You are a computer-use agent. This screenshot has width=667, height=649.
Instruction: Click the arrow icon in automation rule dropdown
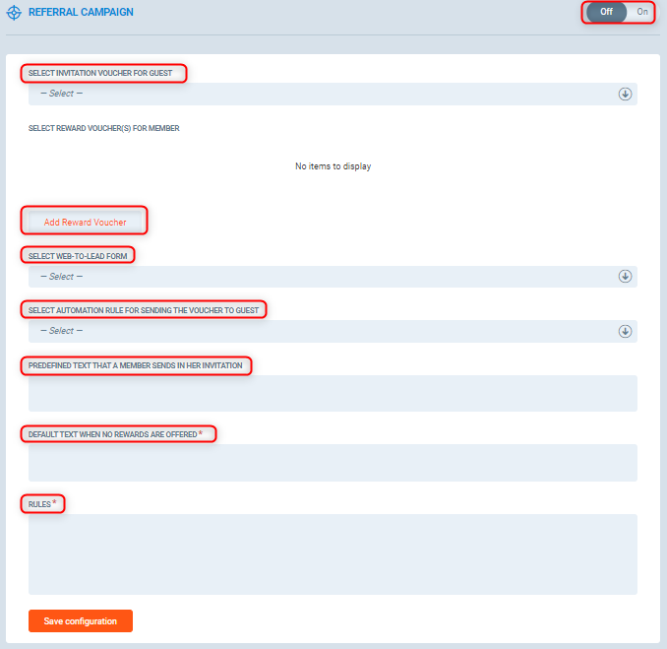(624, 331)
